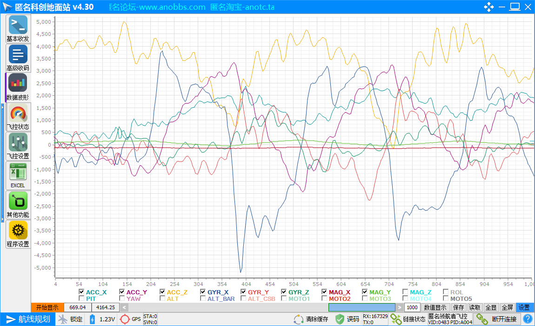Click the battery voltage icon

coord(92,319)
